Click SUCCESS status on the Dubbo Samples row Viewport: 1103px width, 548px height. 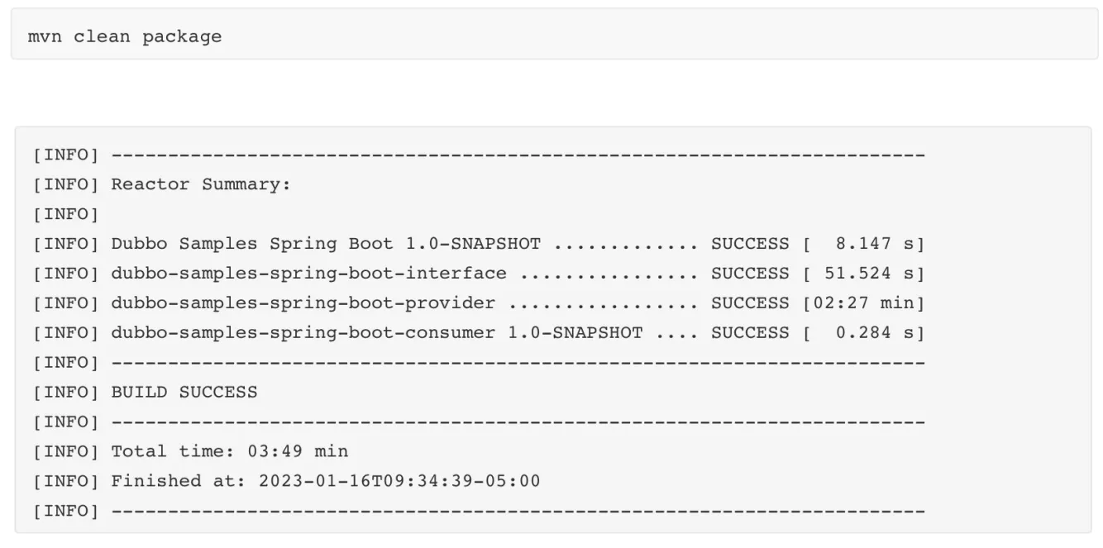(750, 244)
